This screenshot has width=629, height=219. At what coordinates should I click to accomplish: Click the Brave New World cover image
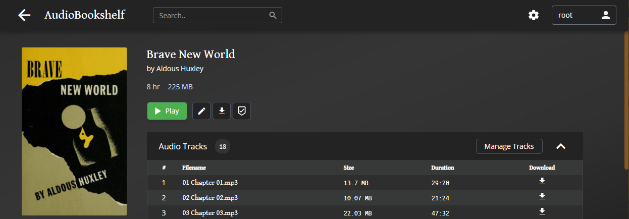(74, 131)
